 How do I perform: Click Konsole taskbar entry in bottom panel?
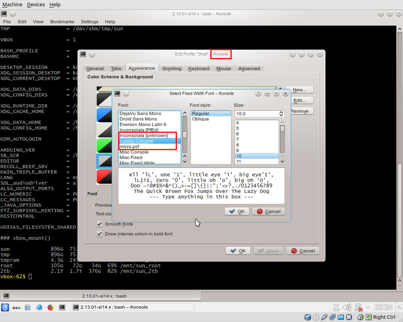point(132,307)
